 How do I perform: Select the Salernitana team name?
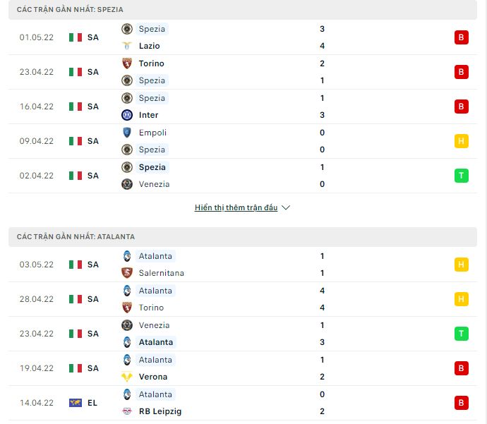tap(161, 273)
